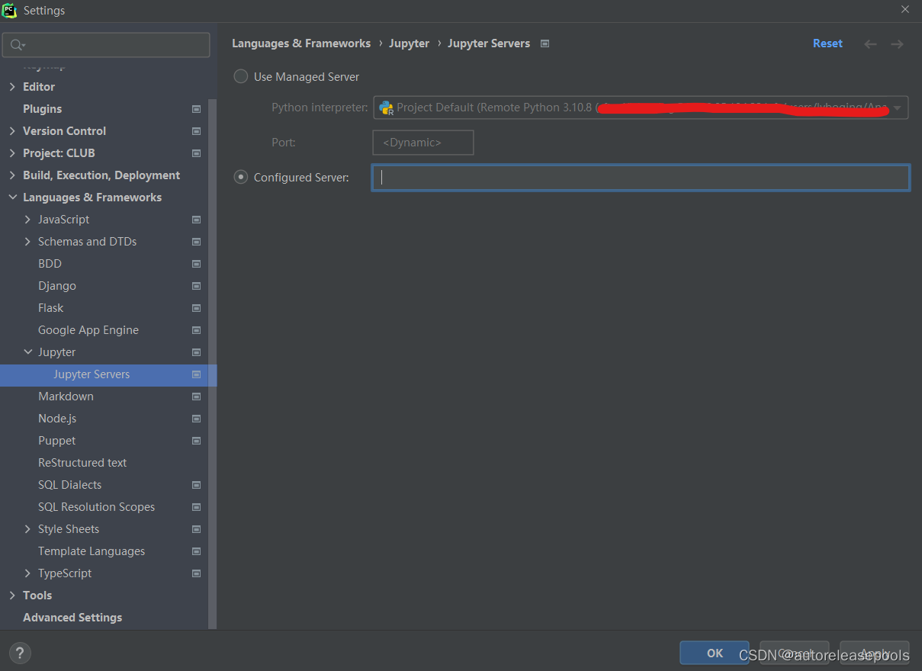The width and height of the screenshot is (922, 671).
Task: Click the project-level icon beside BDD
Action: pyautogui.click(x=196, y=264)
